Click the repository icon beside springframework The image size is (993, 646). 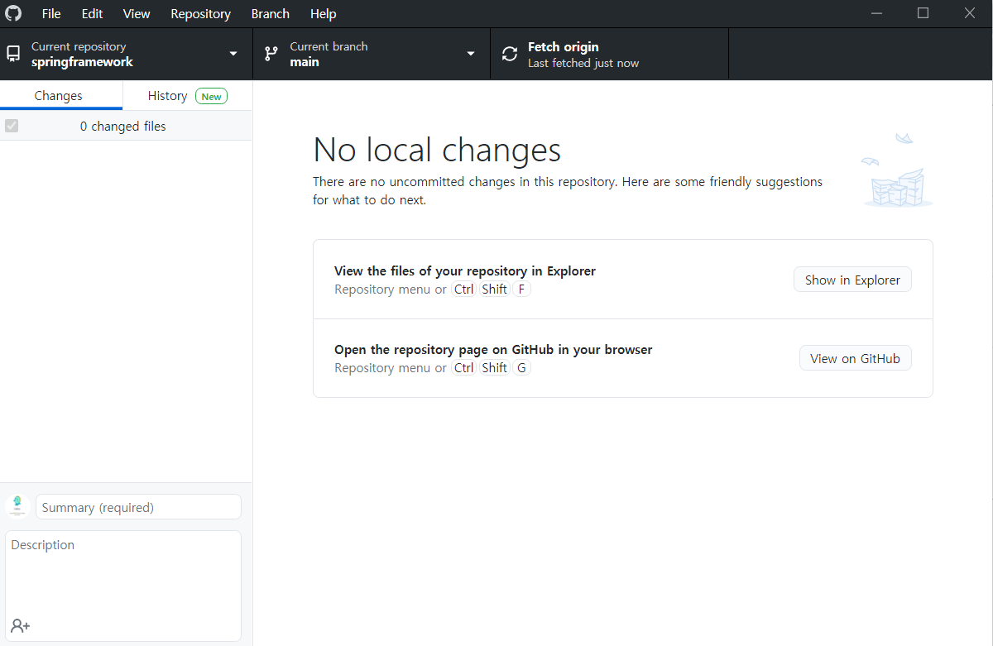pos(13,54)
